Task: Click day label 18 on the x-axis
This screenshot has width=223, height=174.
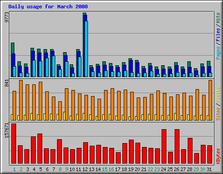Action: pyautogui.click(x=124, y=169)
